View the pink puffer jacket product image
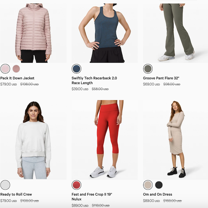Screen dimensions: 208x208 (x=33, y=33)
